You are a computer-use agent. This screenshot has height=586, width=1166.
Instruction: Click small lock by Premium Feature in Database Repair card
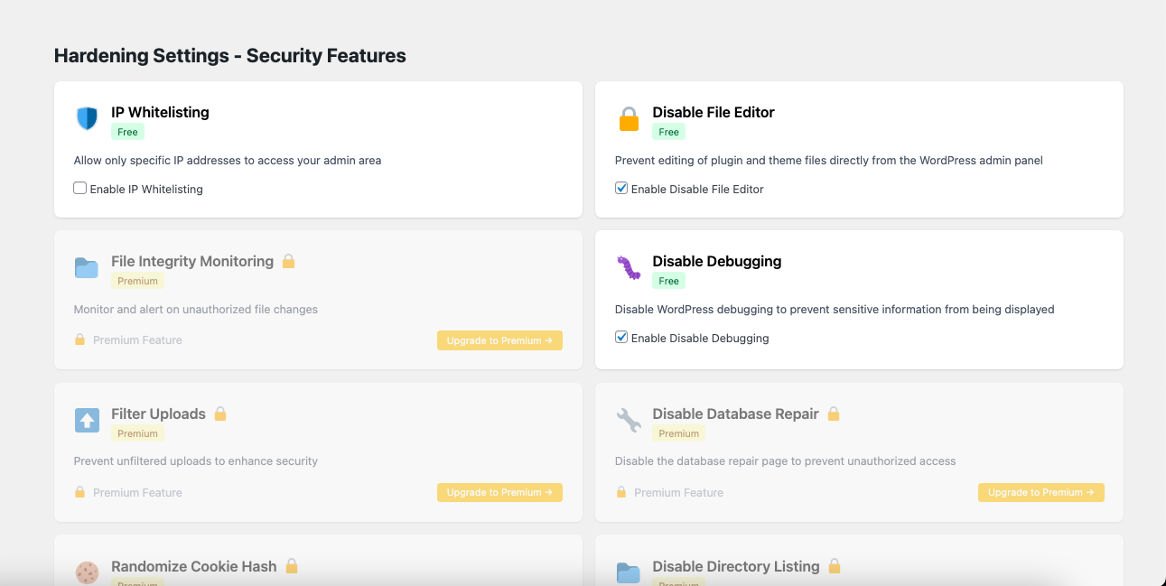pos(620,492)
